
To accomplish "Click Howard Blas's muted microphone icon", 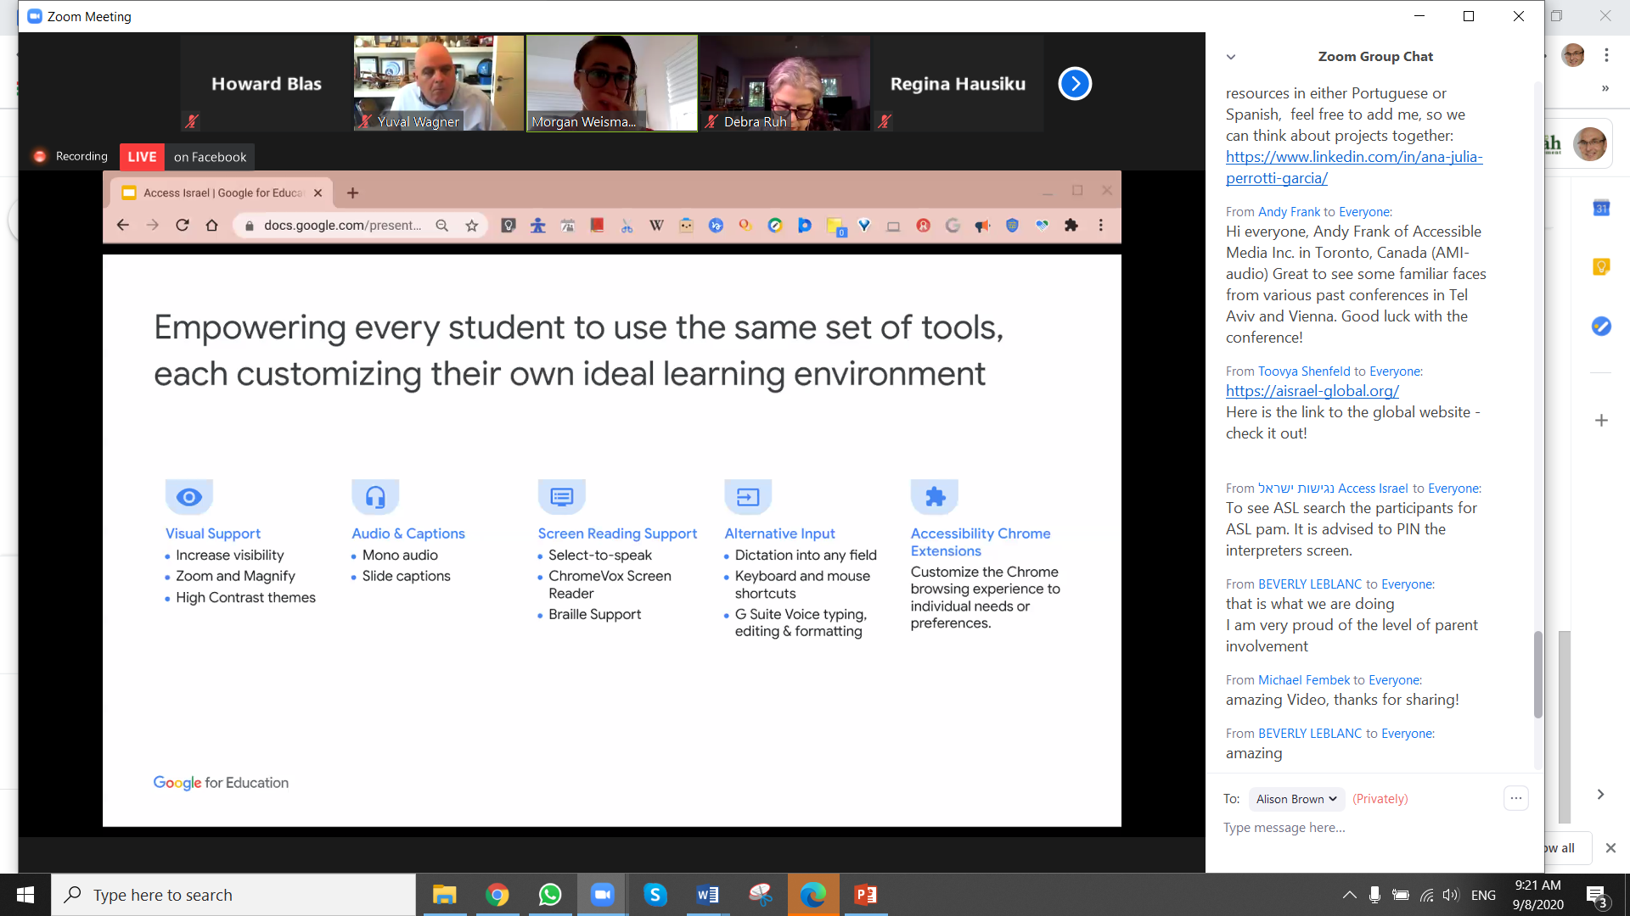I will (x=192, y=121).
